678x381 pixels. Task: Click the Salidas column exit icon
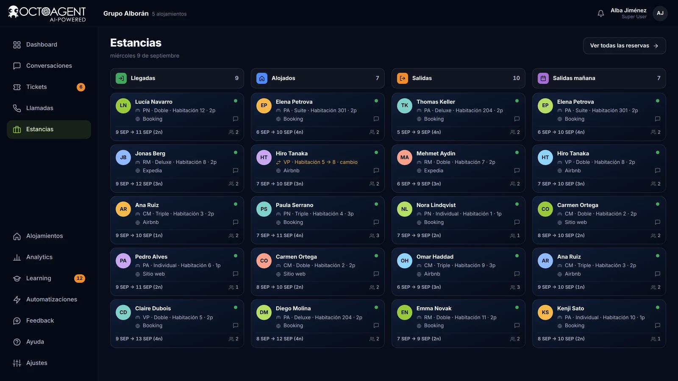[403, 78]
